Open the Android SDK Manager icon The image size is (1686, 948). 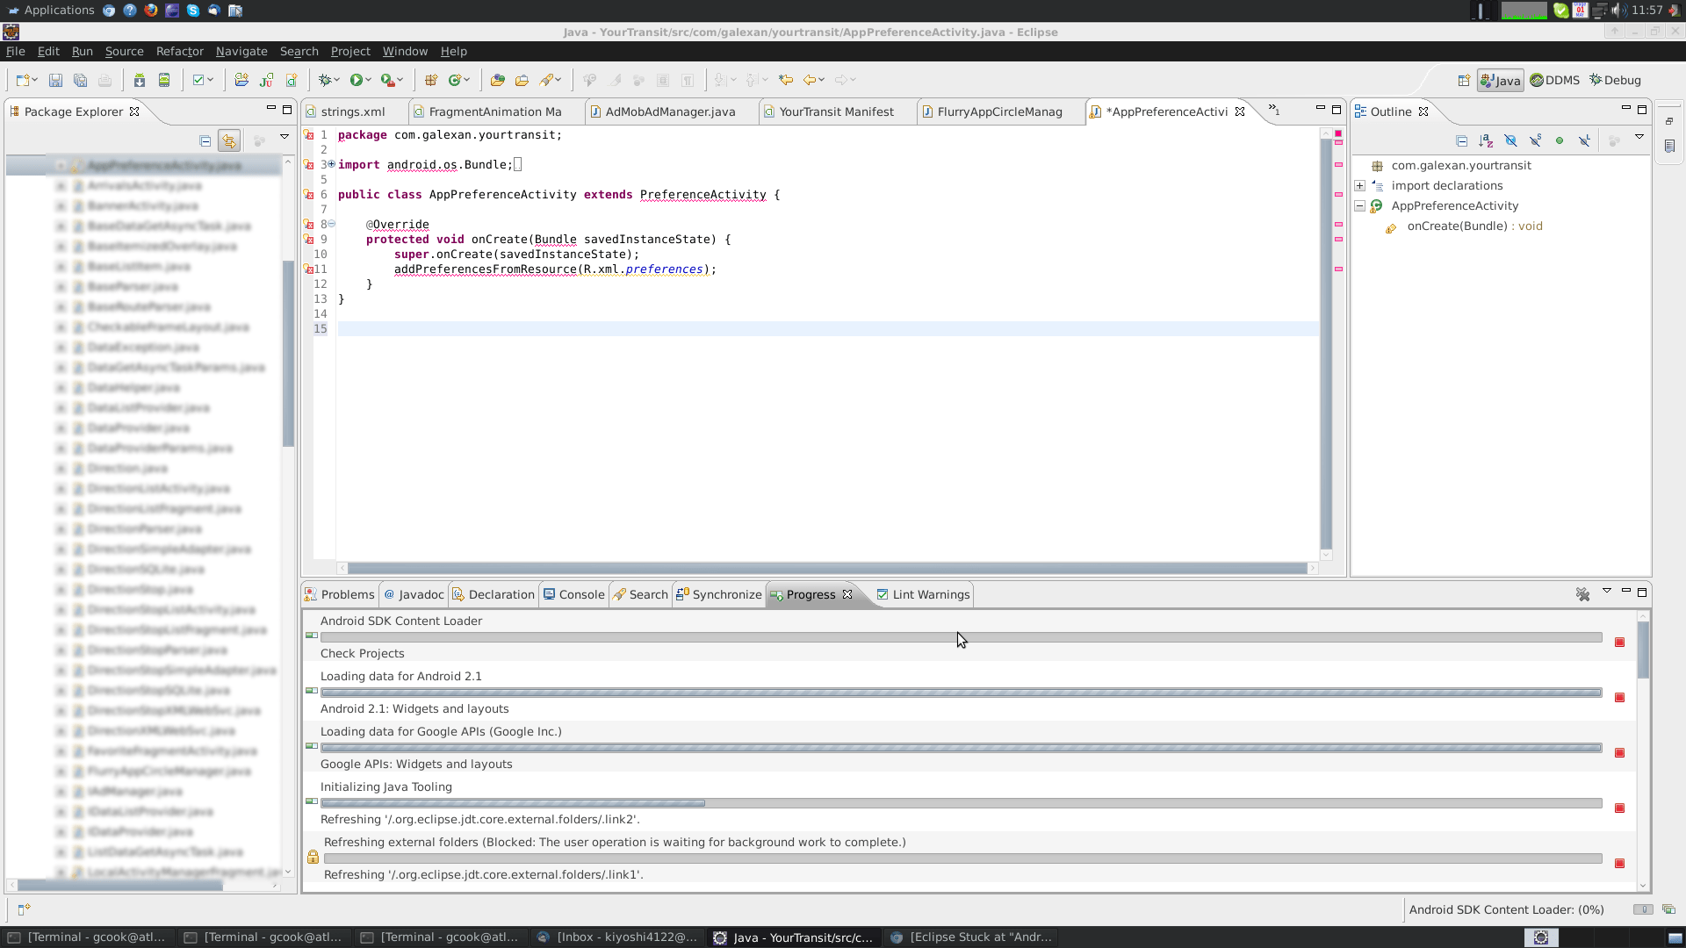140,81
